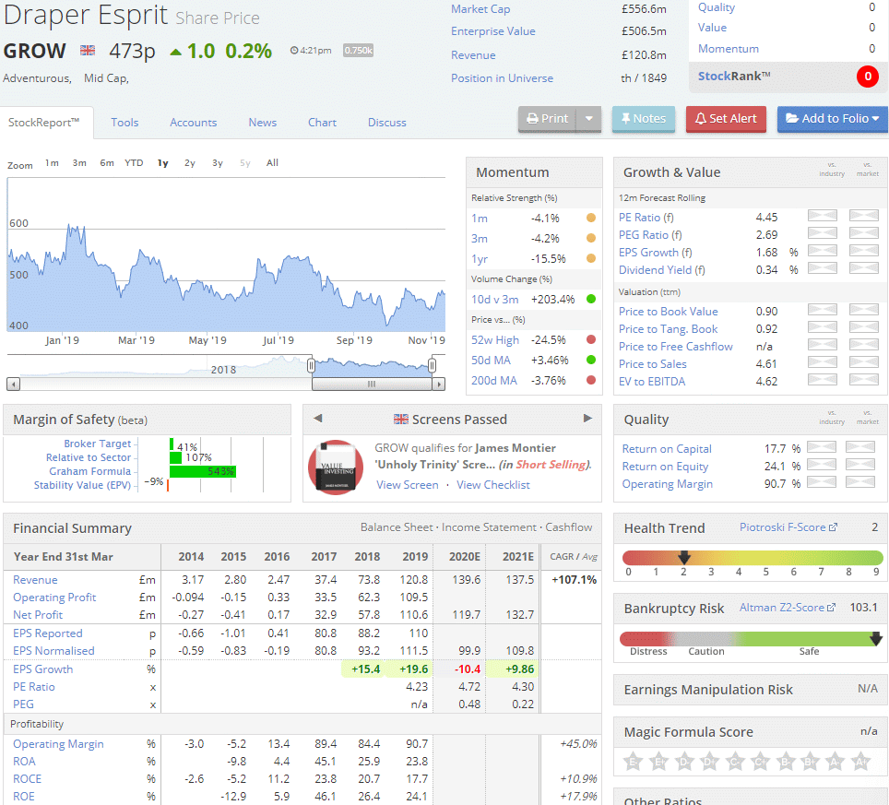Set chart zoom to 3y
This screenshot has width=889, height=805.
[x=217, y=162]
